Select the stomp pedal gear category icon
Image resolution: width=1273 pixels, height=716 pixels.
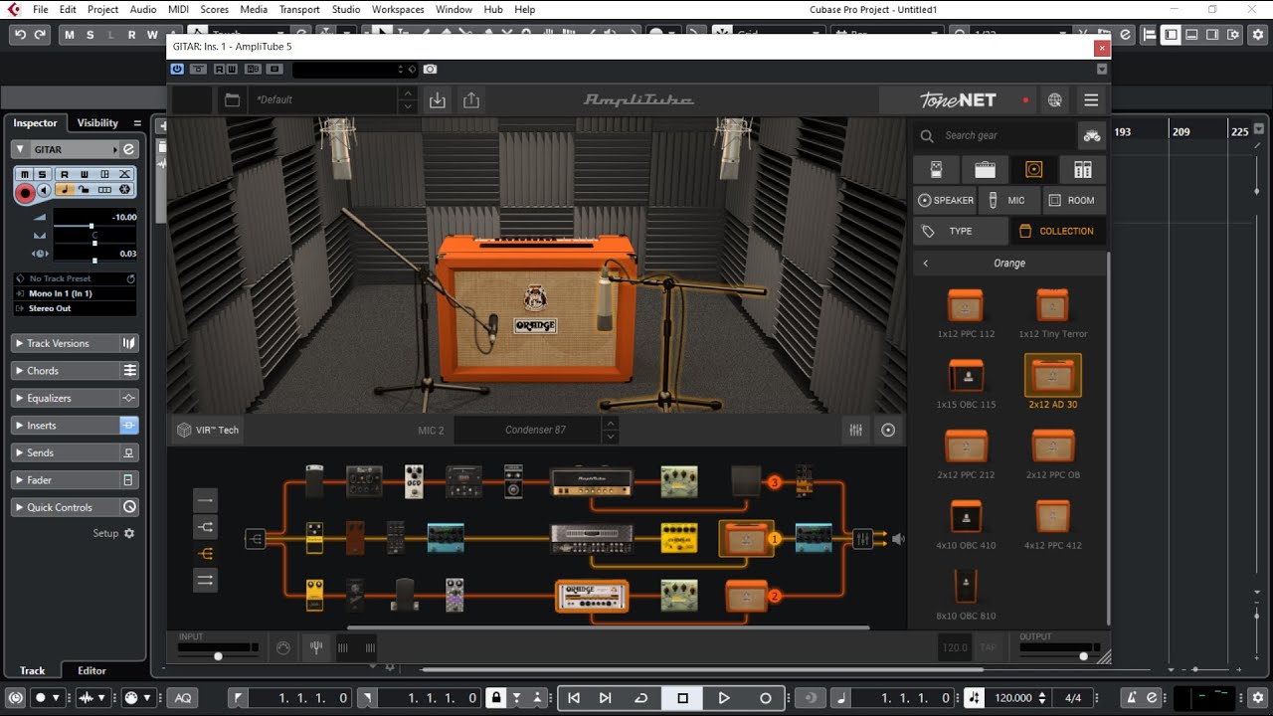(936, 169)
